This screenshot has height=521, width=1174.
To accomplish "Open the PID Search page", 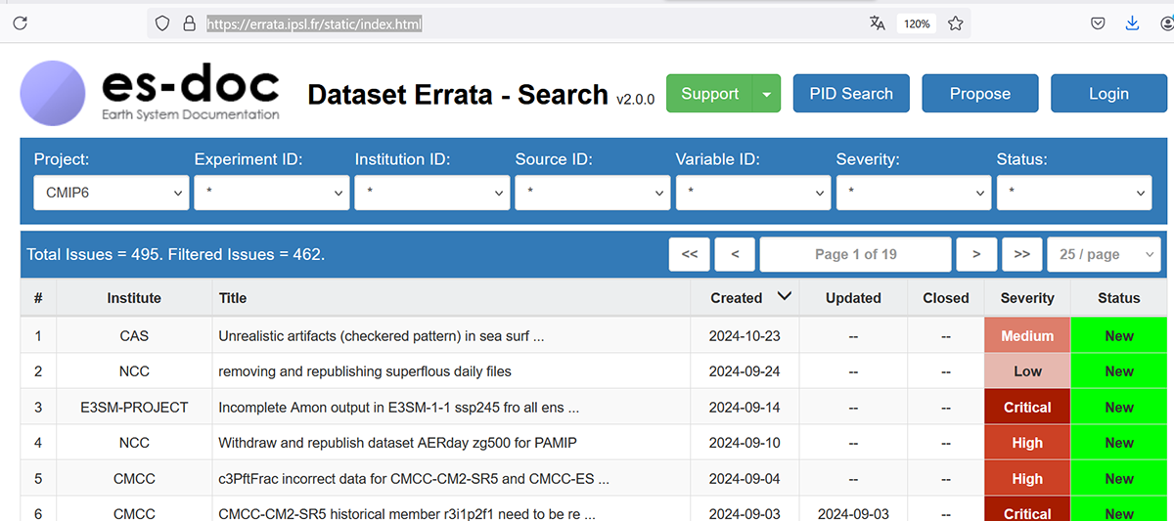I will (x=851, y=94).
